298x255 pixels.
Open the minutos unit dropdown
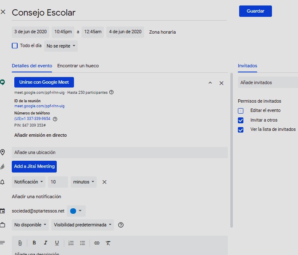coord(84,182)
